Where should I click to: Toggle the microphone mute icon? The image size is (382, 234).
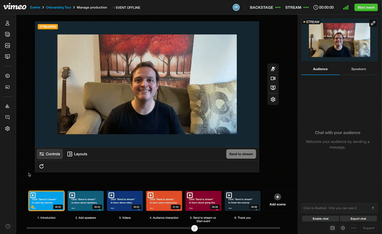pos(273,69)
